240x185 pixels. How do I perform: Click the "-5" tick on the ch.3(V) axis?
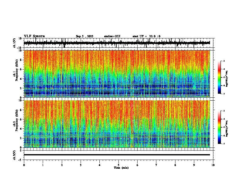[x=21, y=160]
